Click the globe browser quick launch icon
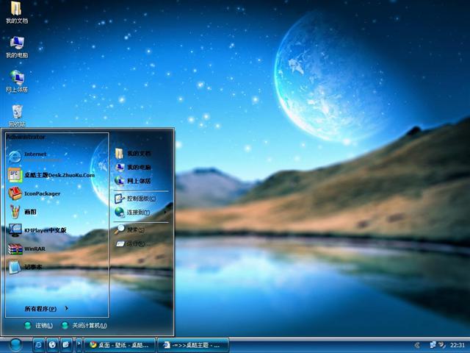 52,345
